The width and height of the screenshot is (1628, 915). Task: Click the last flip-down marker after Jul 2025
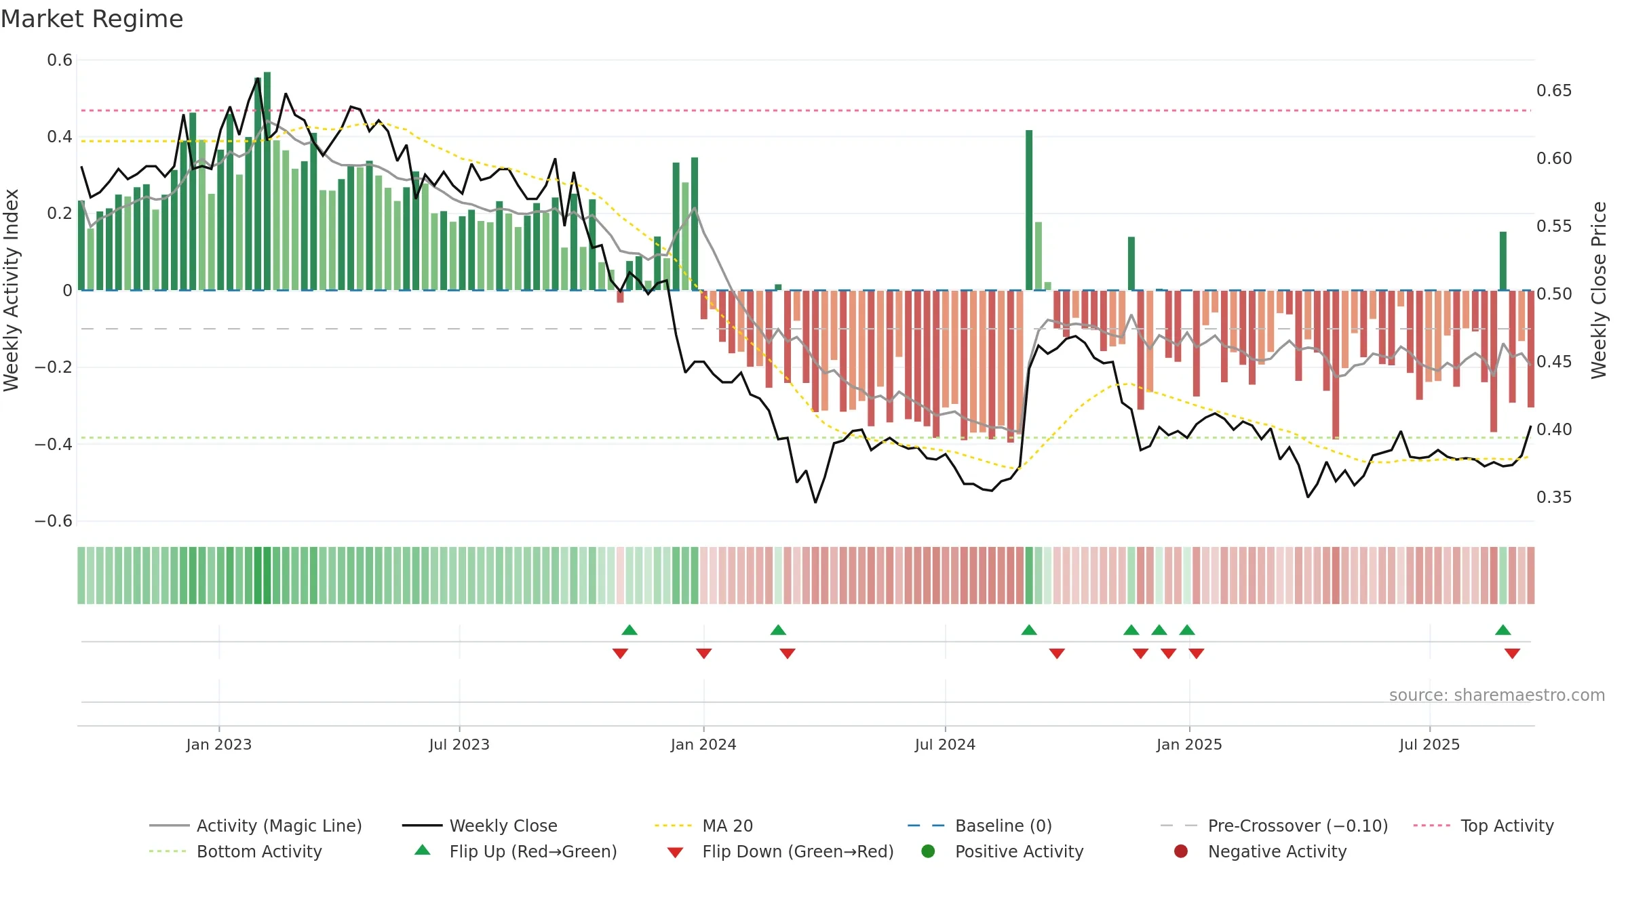click(1512, 653)
